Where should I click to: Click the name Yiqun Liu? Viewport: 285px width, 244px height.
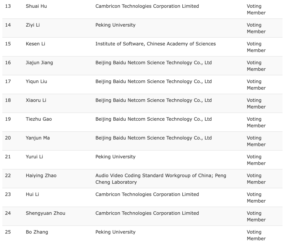[x=36, y=81]
